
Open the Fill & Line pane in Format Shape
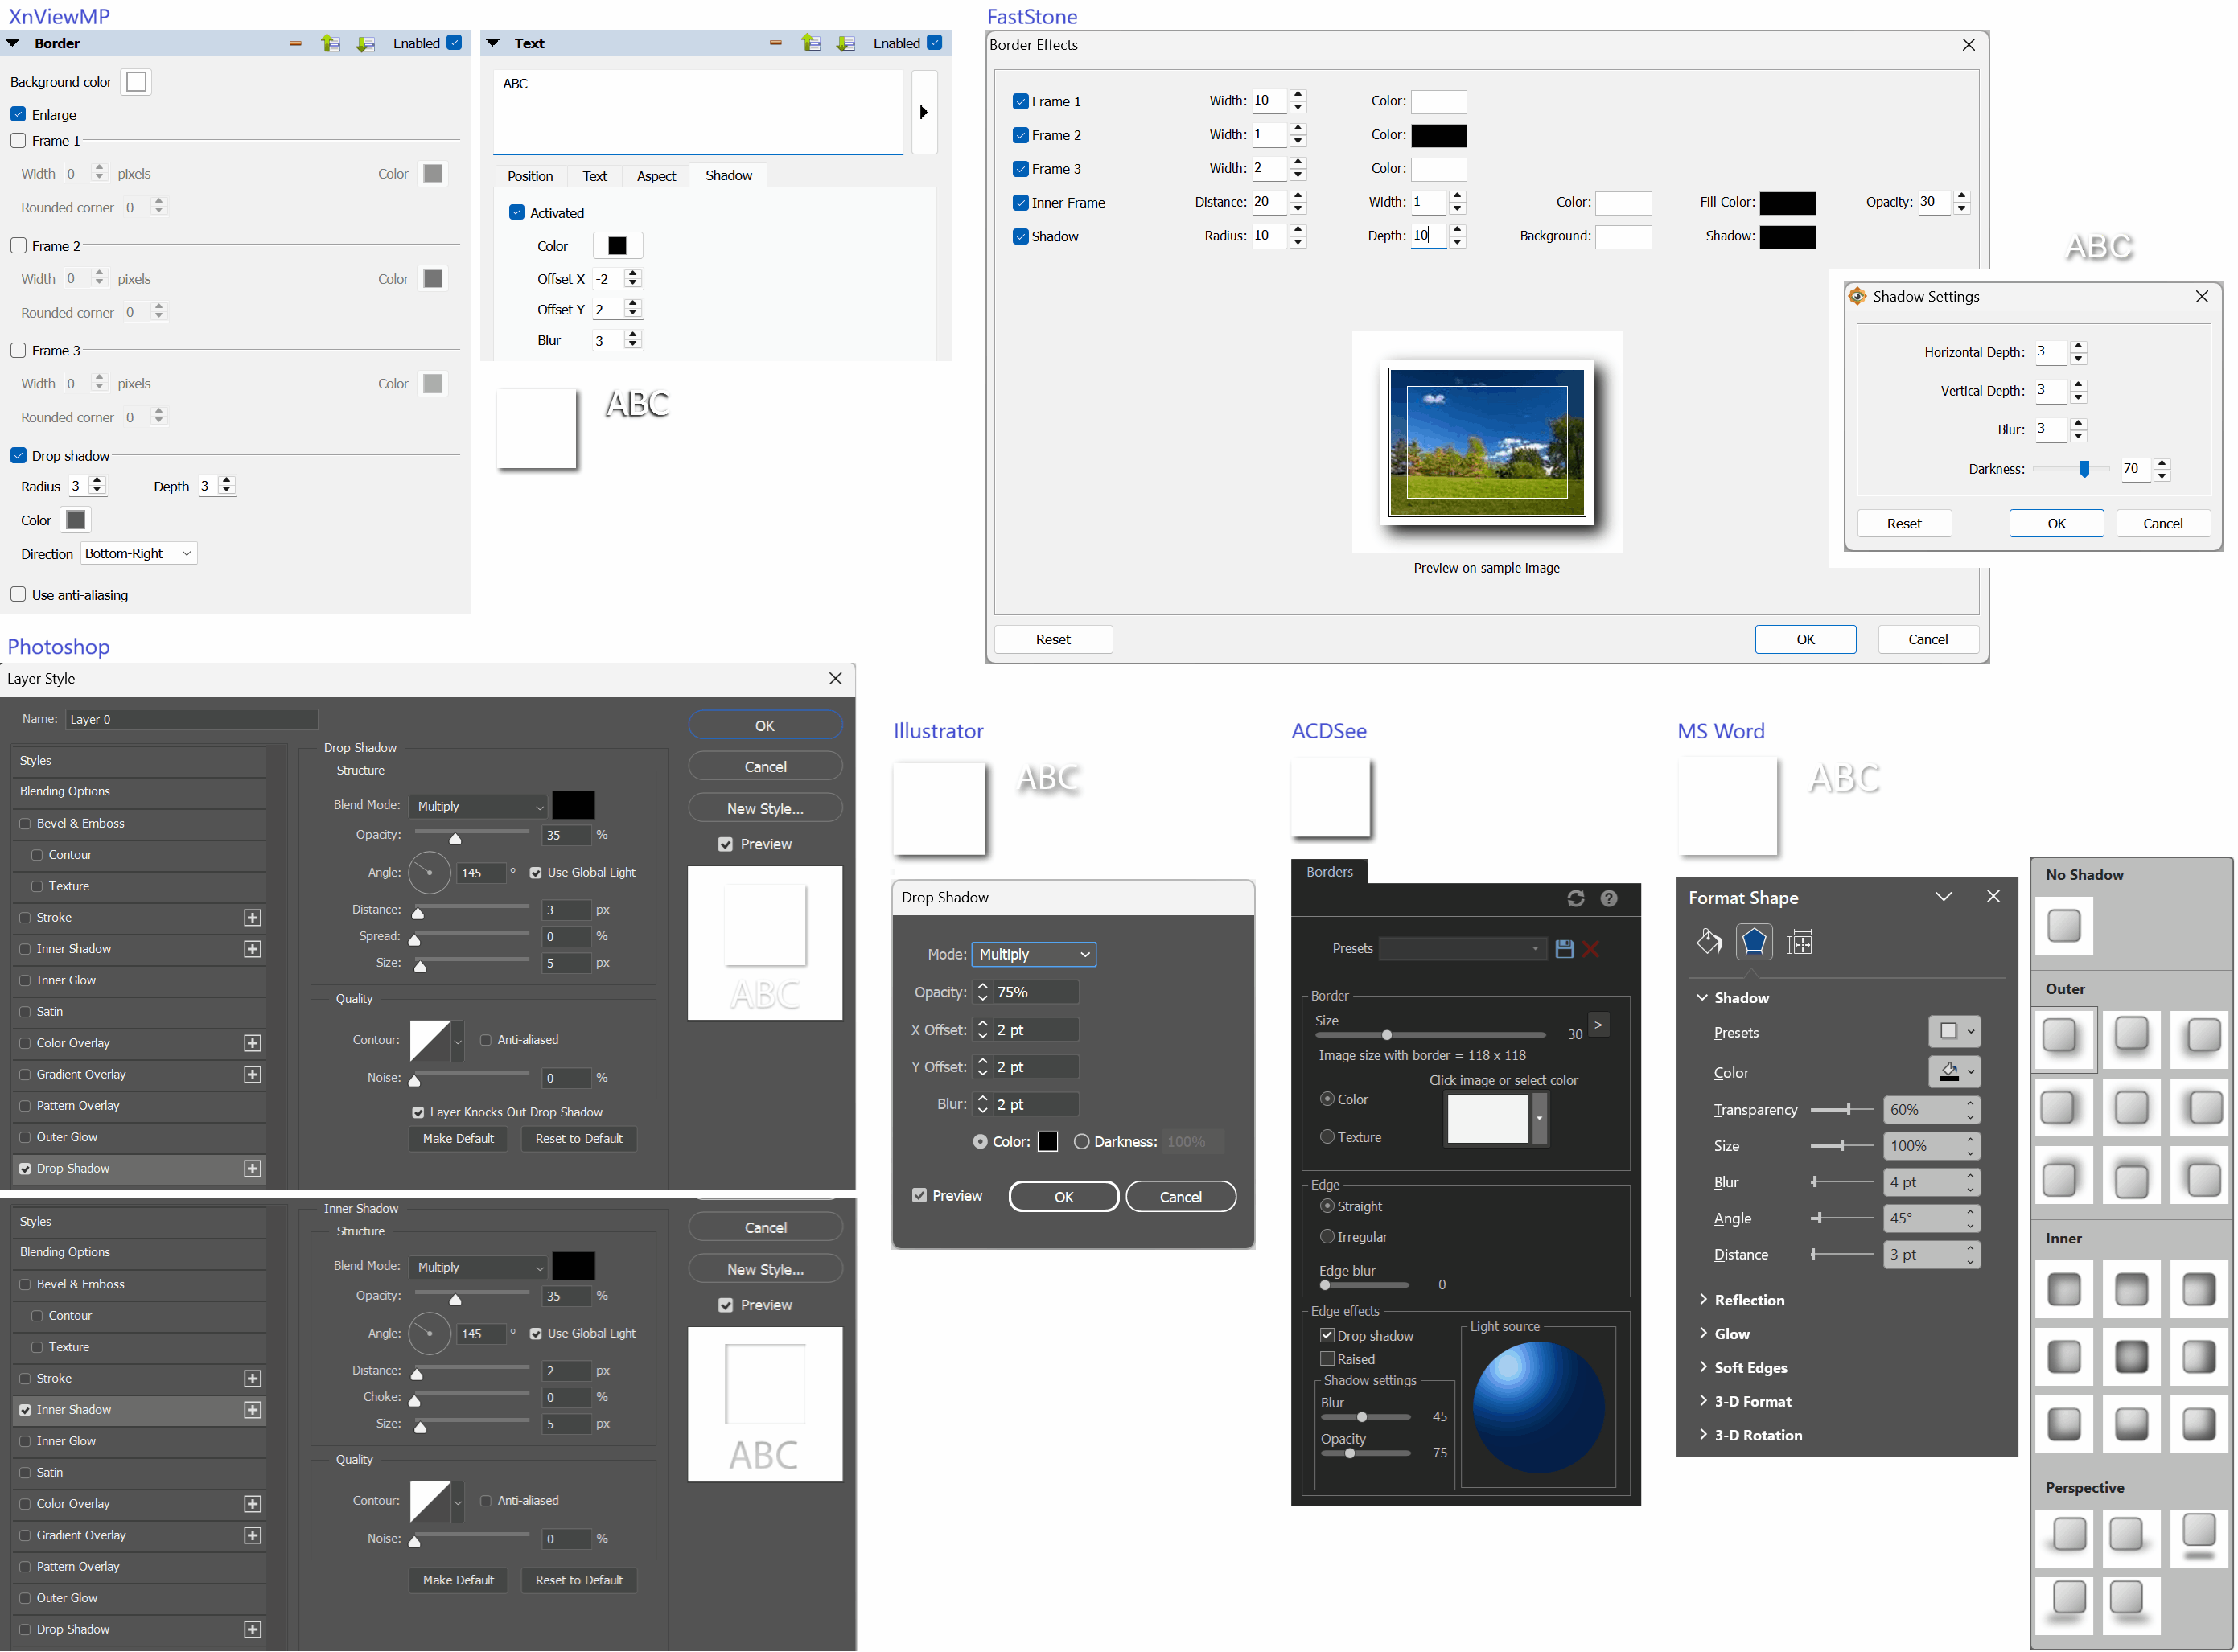(x=1709, y=942)
